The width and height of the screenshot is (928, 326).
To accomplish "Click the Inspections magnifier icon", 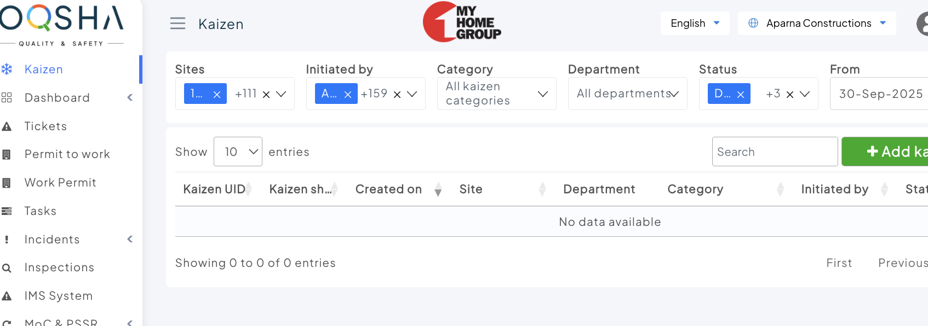I will 7,268.
